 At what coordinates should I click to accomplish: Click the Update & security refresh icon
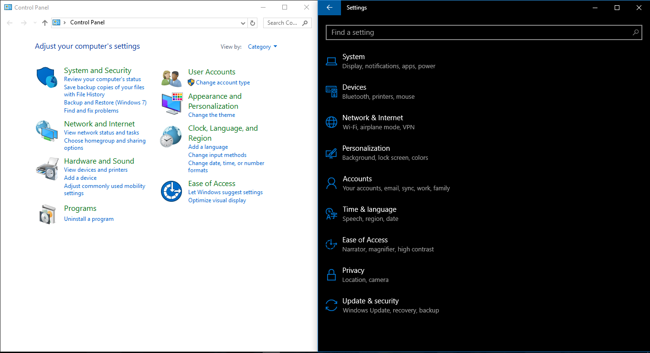click(331, 305)
